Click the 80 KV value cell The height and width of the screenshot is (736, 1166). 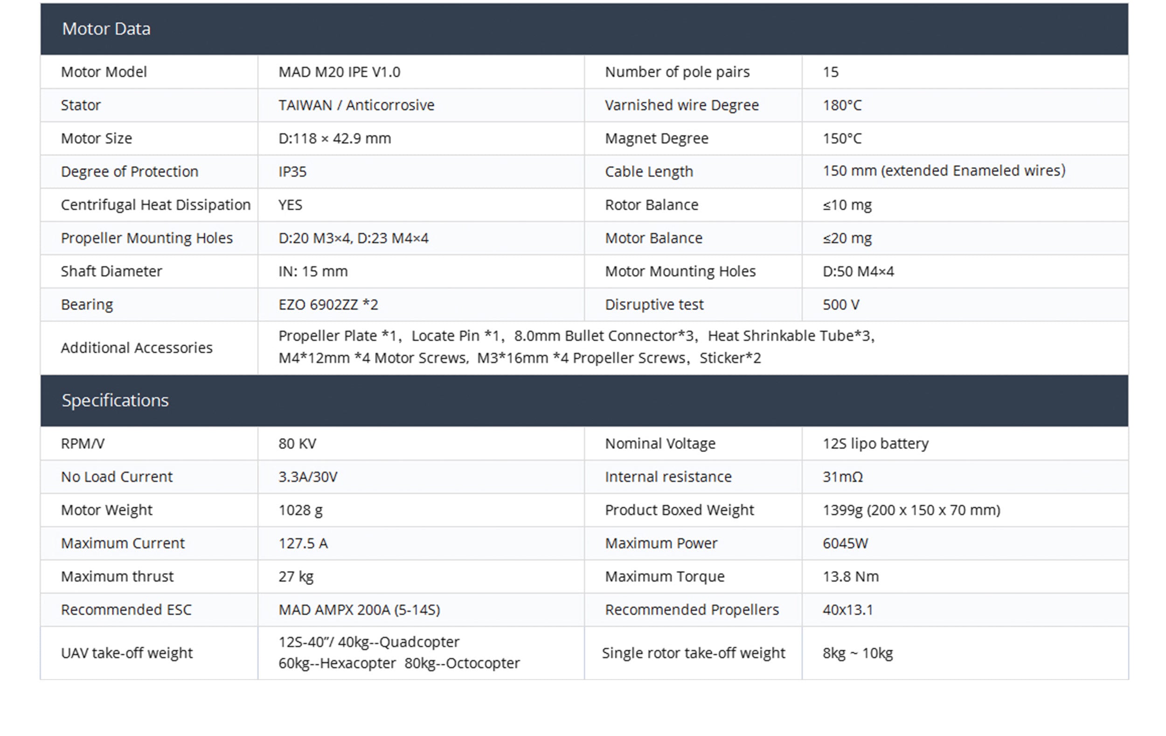(x=297, y=444)
